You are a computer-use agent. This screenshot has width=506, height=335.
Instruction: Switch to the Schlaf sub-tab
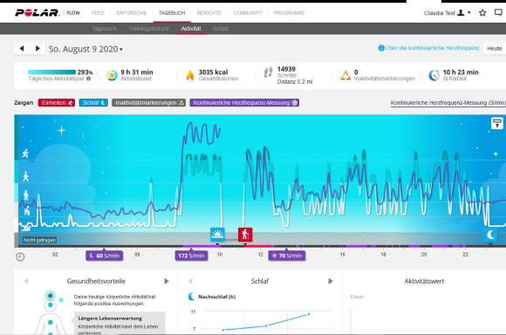pyautogui.click(x=221, y=29)
